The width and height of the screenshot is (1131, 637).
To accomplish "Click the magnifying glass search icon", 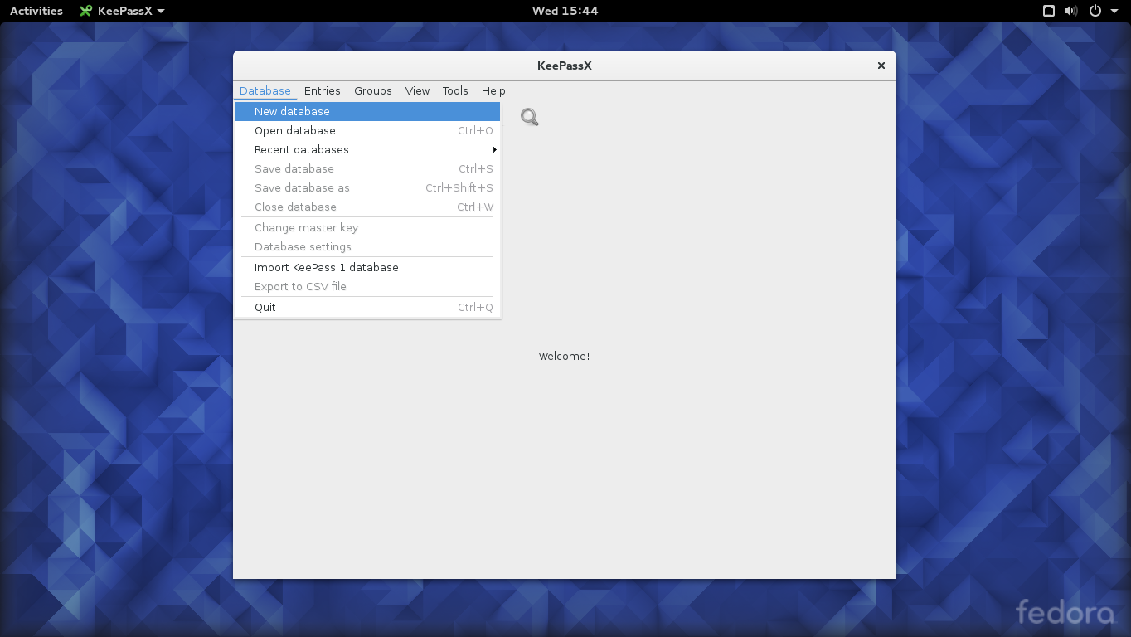I will click(x=530, y=118).
